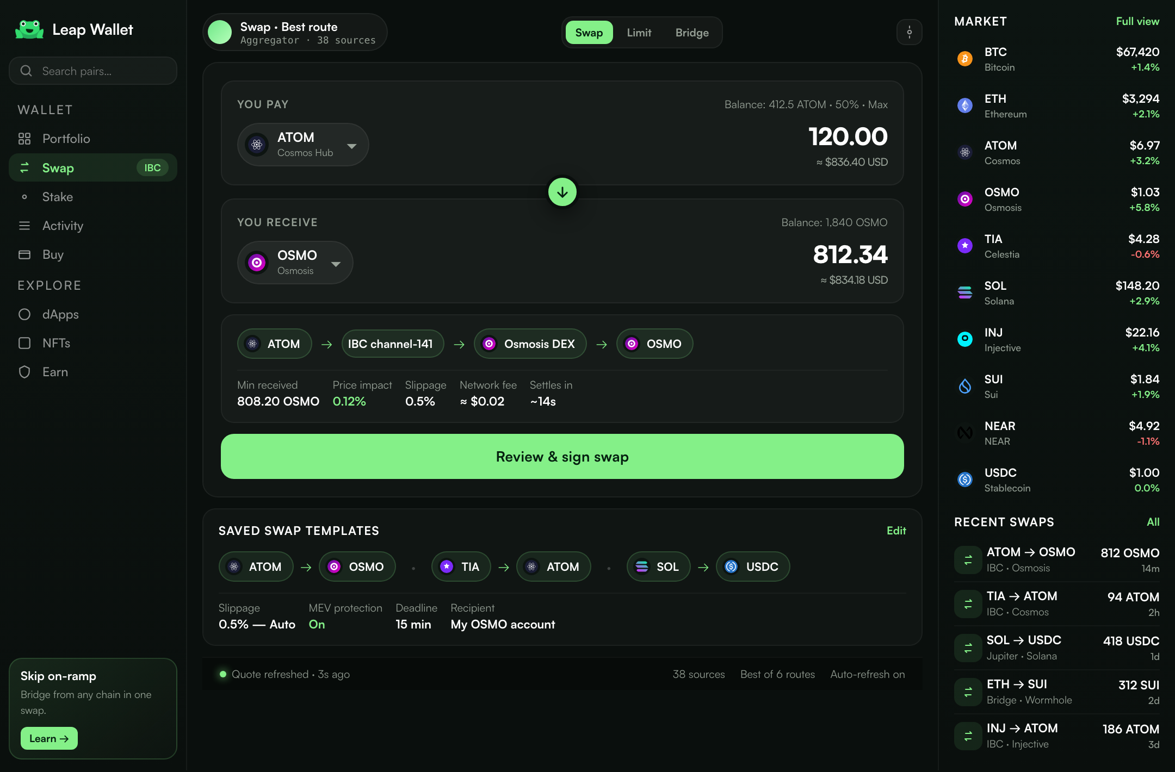Toggle Auto-refresh on in status bar
The image size is (1175, 772).
[x=868, y=674]
